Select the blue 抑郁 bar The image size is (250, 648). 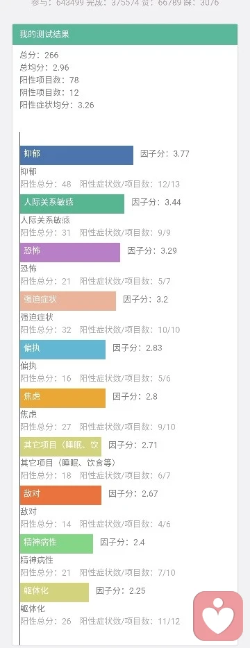[x=76, y=155]
